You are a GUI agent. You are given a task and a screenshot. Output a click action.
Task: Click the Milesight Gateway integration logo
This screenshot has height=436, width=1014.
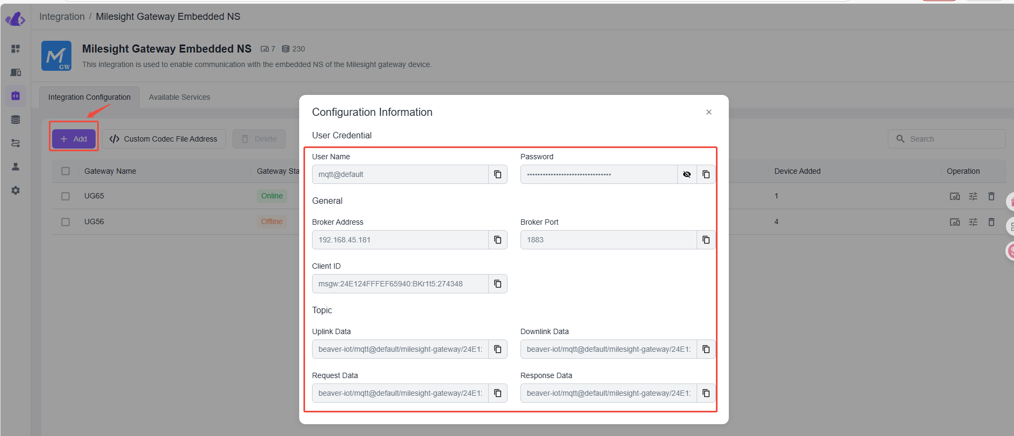pos(56,56)
